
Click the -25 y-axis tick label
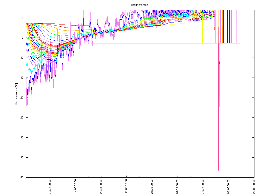(x=21, y=117)
